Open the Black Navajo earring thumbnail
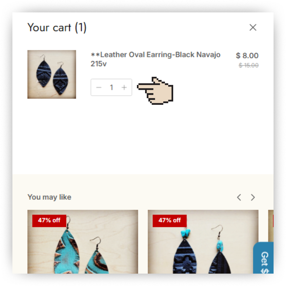The height and width of the screenshot is (286, 286). [52, 74]
